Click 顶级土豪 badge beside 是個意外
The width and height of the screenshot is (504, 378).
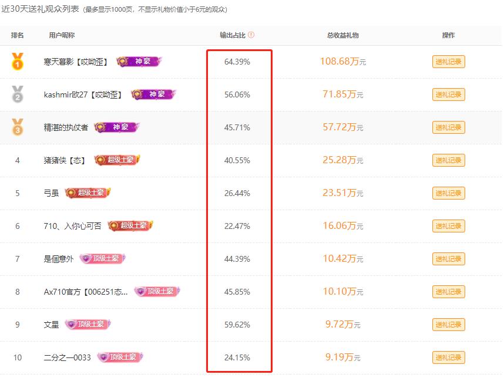click(102, 259)
